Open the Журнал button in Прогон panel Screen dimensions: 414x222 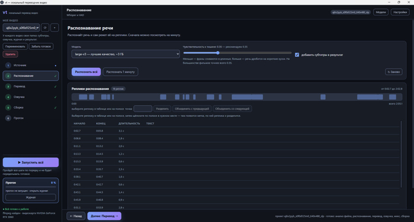tap(31, 197)
